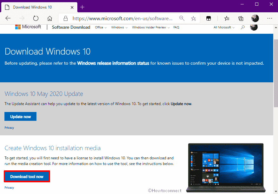The width and height of the screenshot is (278, 194).
Task: Click the Download tool now button
Action: [27, 177]
